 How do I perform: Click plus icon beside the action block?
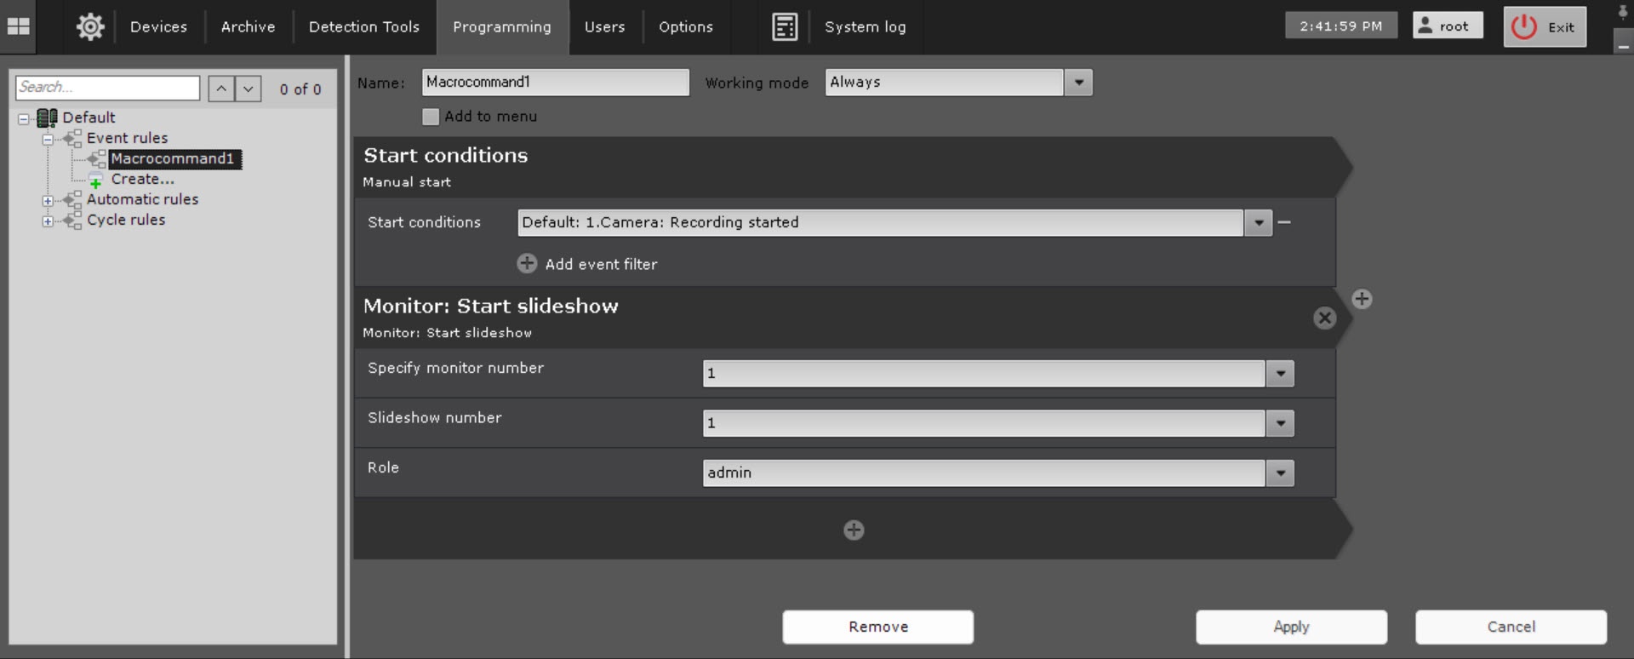(x=1362, y=299)
